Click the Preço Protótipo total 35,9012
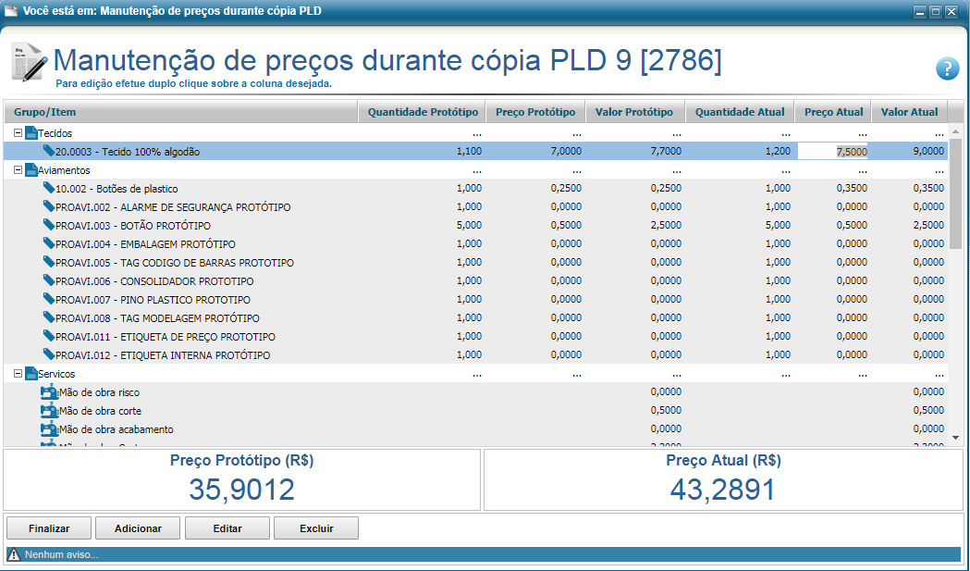Image resolution: width=970 pixels, height=571 pixels. click(242, 490)
